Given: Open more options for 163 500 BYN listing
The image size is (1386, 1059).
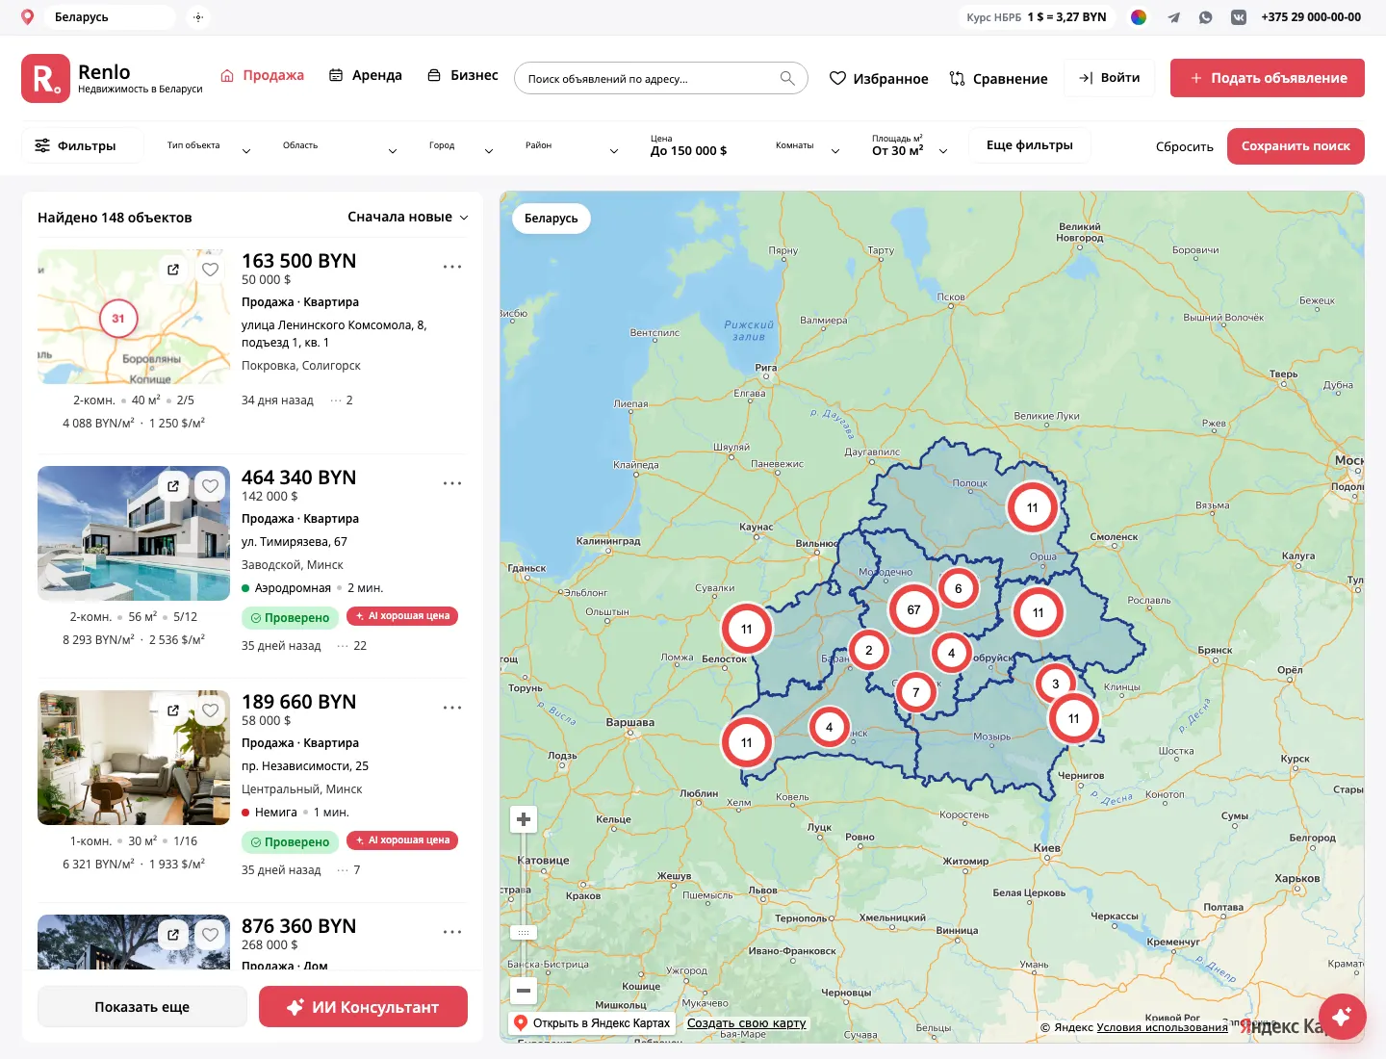Looking at the screenshot, I should (452, 267).
